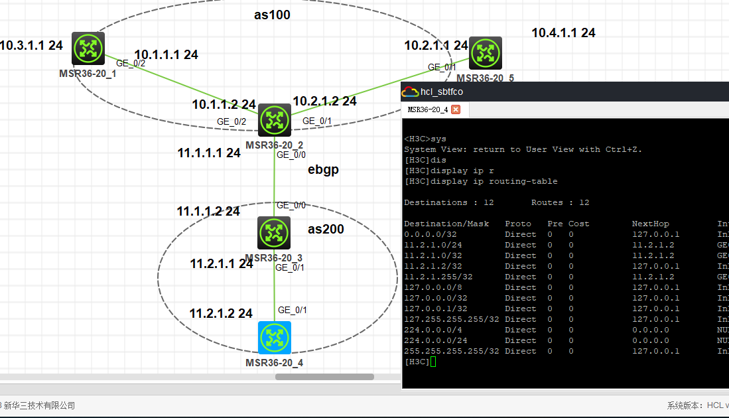This screenshot has height=418, width=729.
Task: Select router MSR36-20_1 icon
Action: tap(88, 48)
